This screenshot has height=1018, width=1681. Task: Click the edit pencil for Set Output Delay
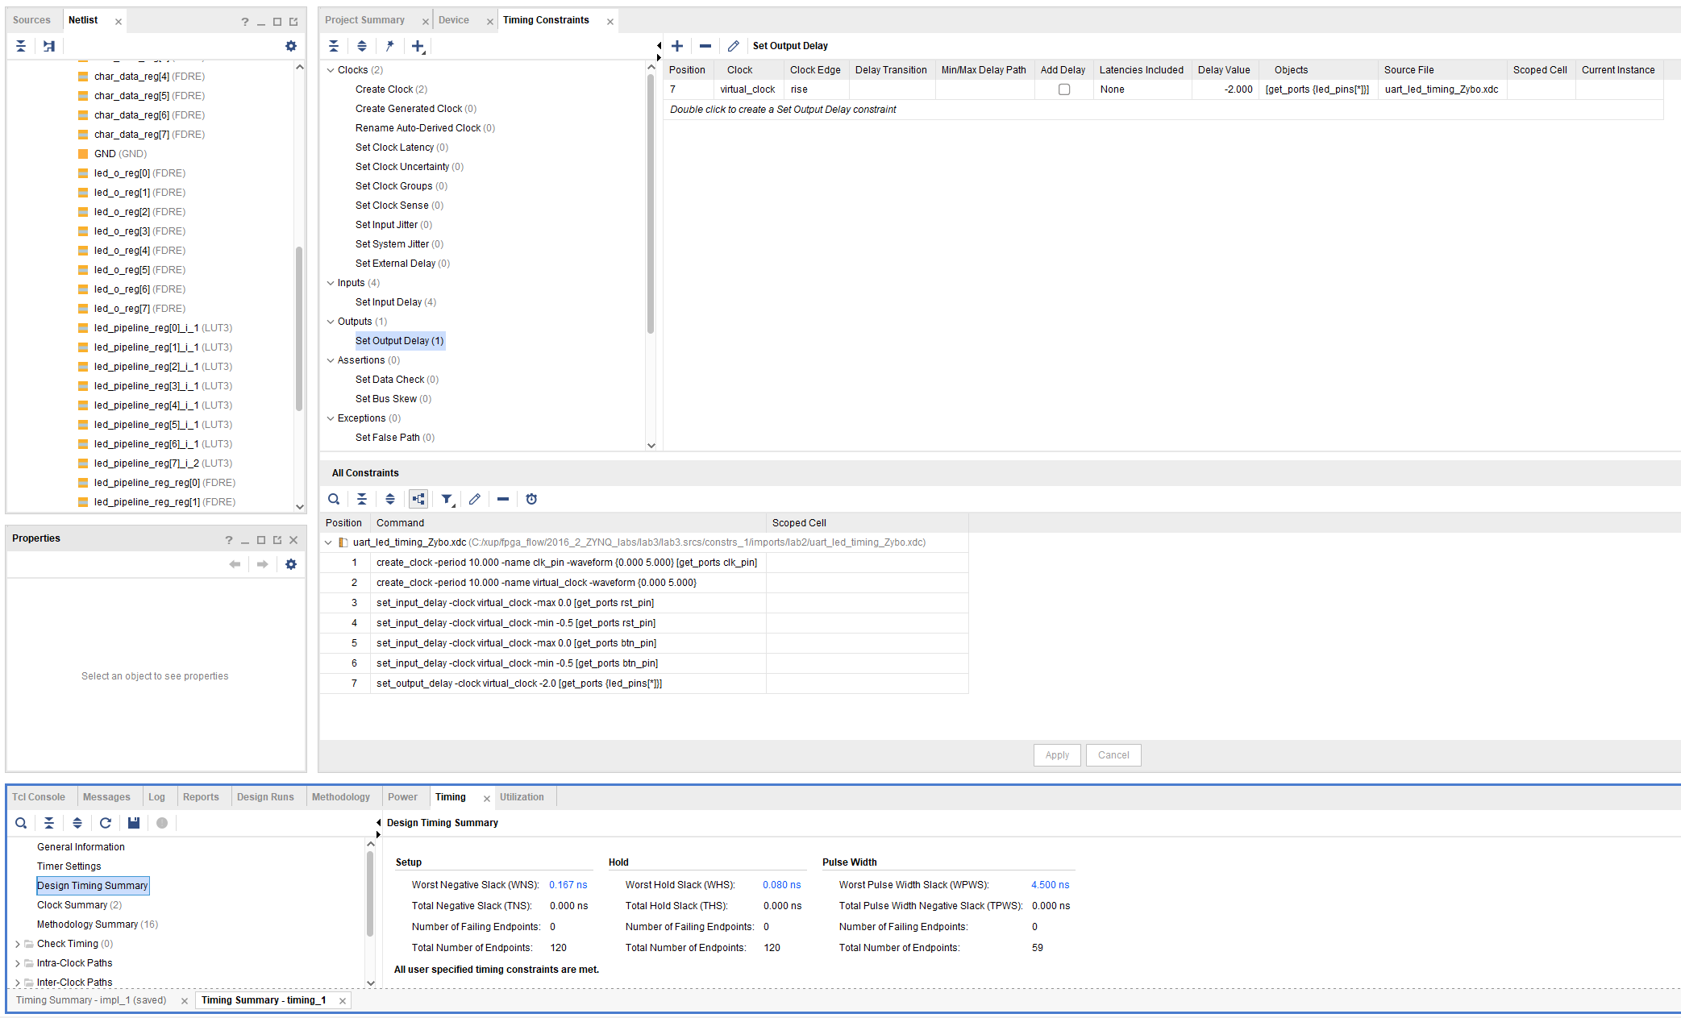point(733,46)
